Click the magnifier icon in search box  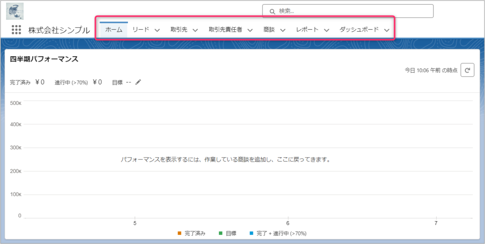pos(272,11)
